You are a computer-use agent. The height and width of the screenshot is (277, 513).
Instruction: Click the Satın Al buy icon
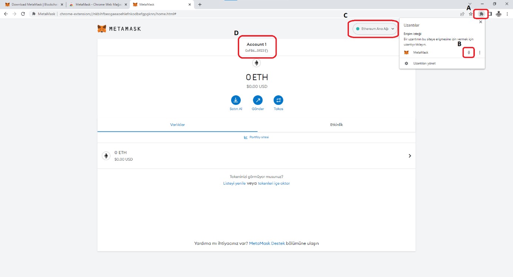[236, 100]
